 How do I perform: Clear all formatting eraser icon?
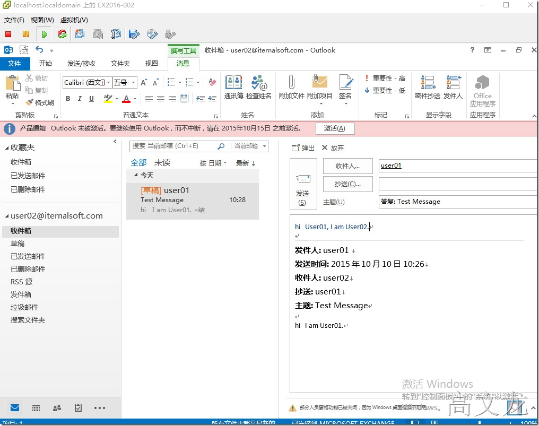pos(212,83)
